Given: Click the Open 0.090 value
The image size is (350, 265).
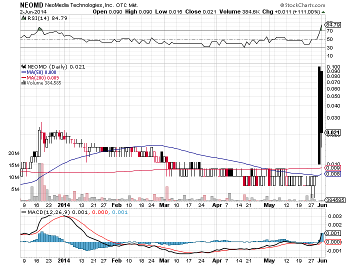Looking at the screenshot, I should point(107,11).
